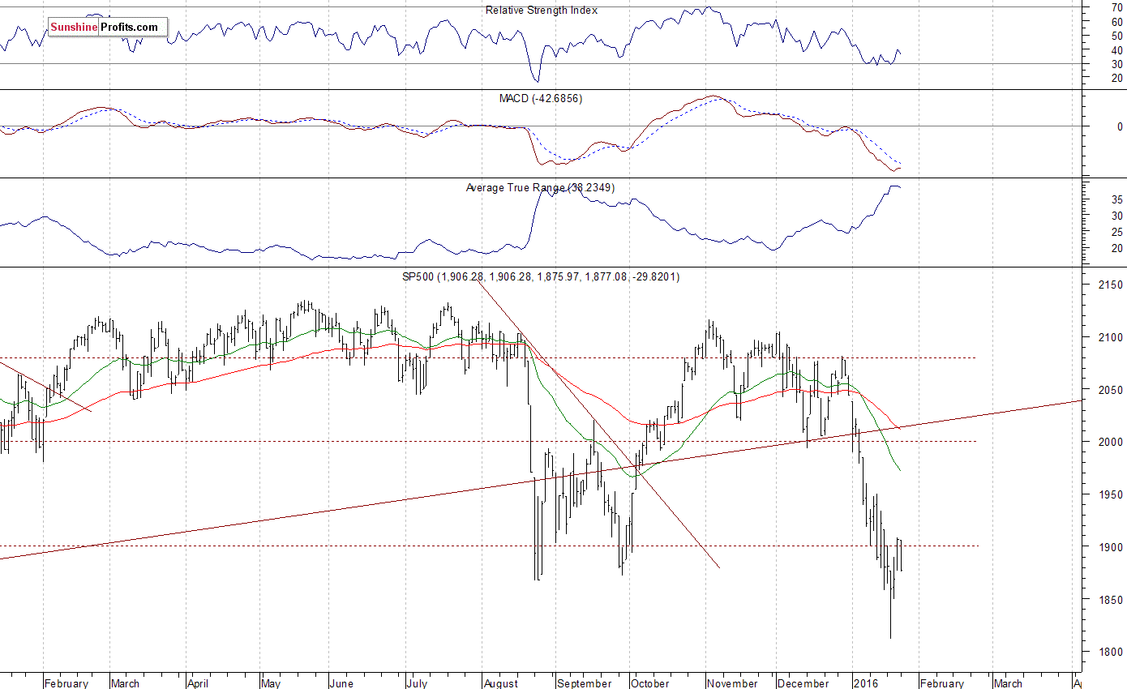Click the 25 label on ATR axis
The width and height of the screenshot is (1127, 689).
(1116, 232)
